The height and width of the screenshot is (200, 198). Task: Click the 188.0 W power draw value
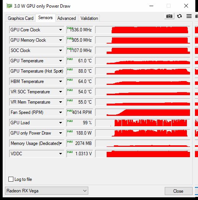(80, 133)
